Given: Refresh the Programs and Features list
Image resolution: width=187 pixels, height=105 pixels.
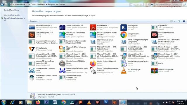Looking at the screenshot, I should click(x=152, y=5).
